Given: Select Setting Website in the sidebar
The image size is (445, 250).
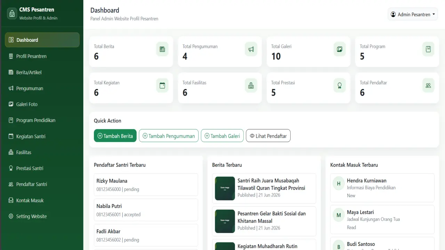Looking at the screenshot, I should pyautogui.click(x=42, y=216).
